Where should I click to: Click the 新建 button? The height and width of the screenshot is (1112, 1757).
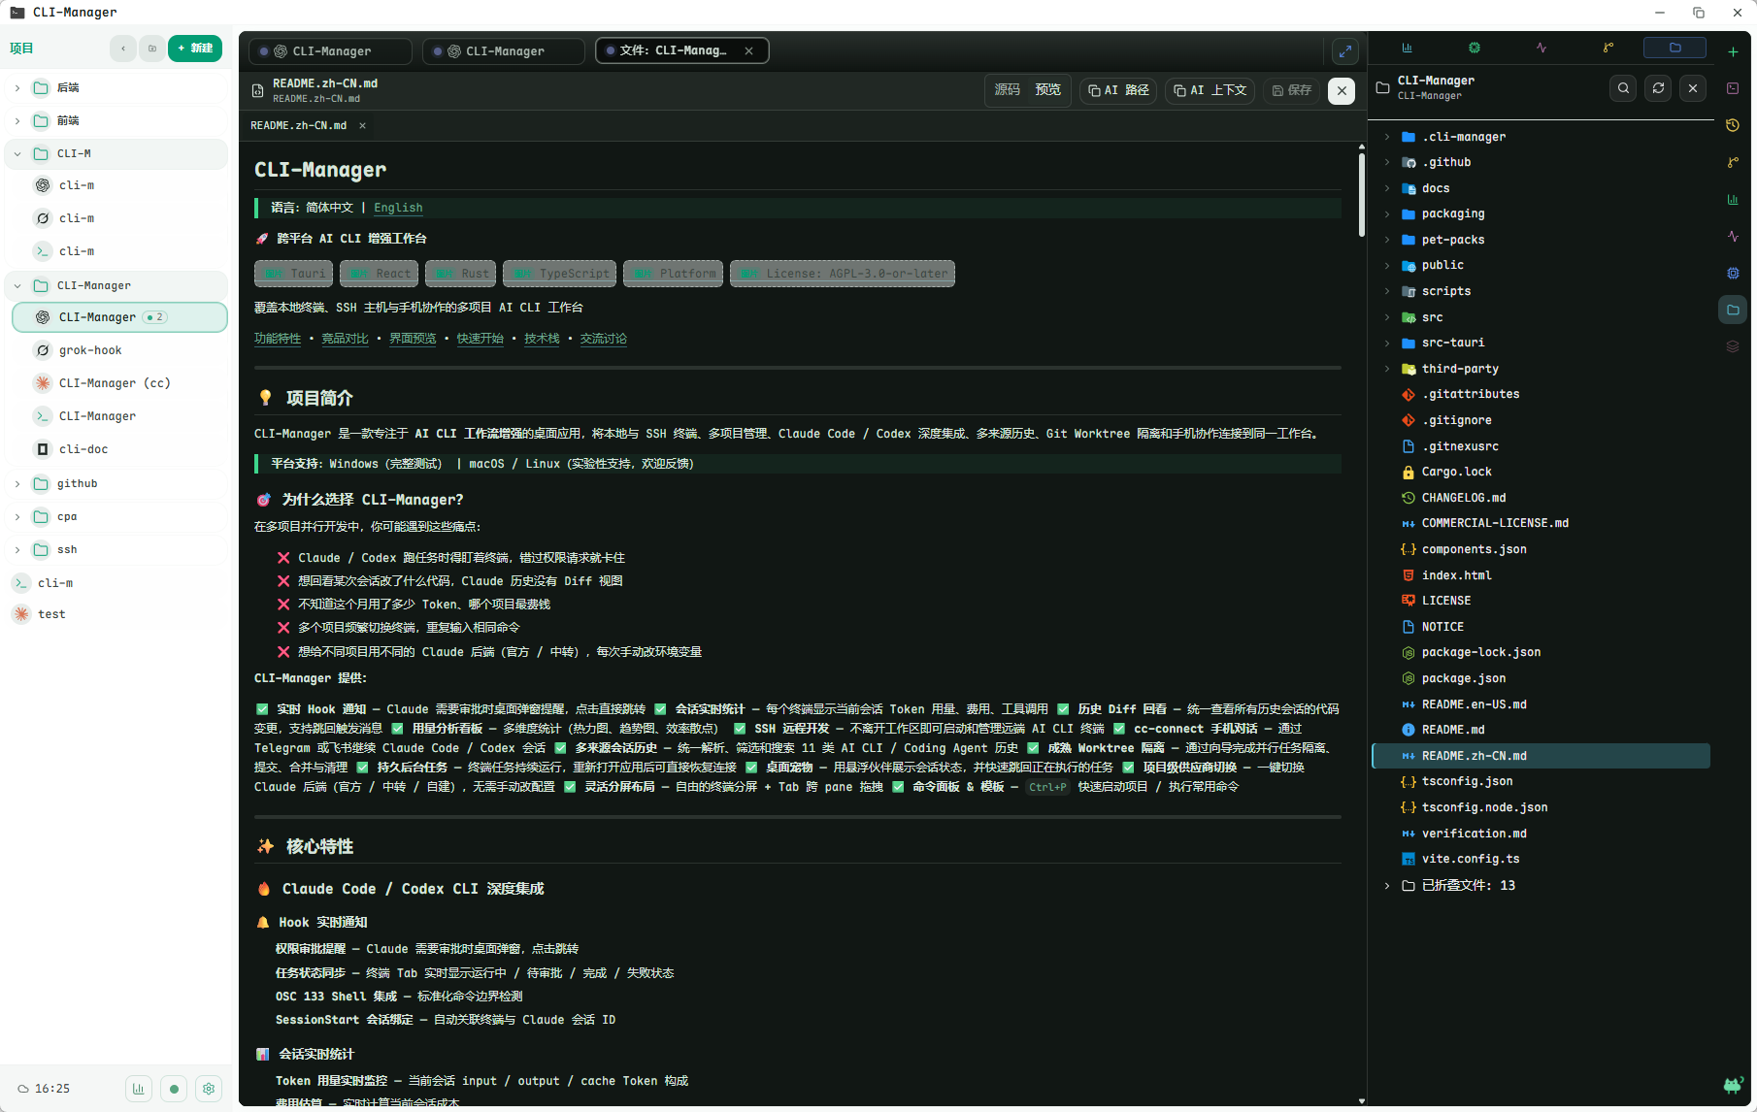pyautogui.click(x=195, y=49)
